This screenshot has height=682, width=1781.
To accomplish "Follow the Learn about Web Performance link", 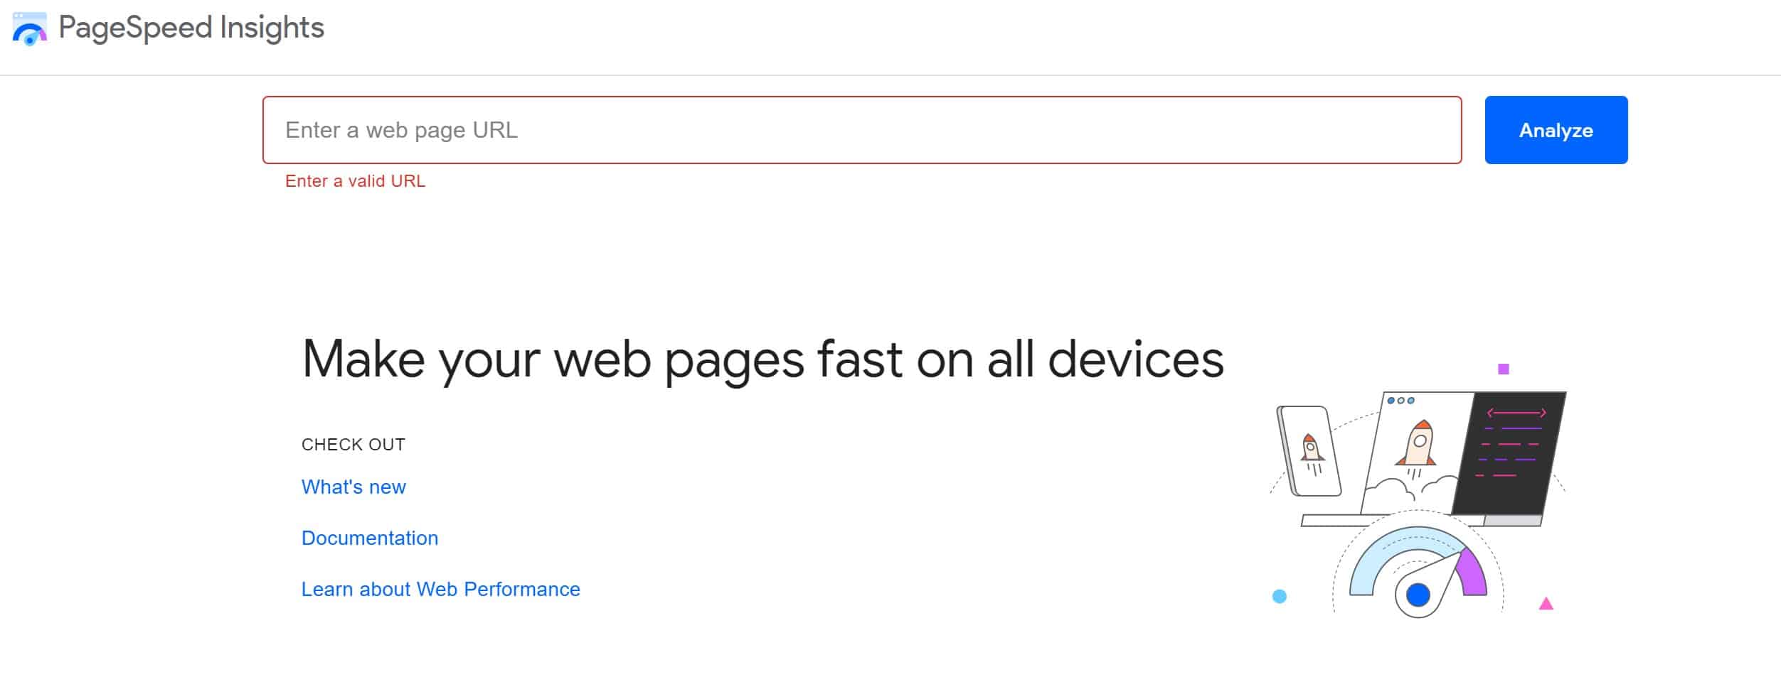I will pos(441,589).
